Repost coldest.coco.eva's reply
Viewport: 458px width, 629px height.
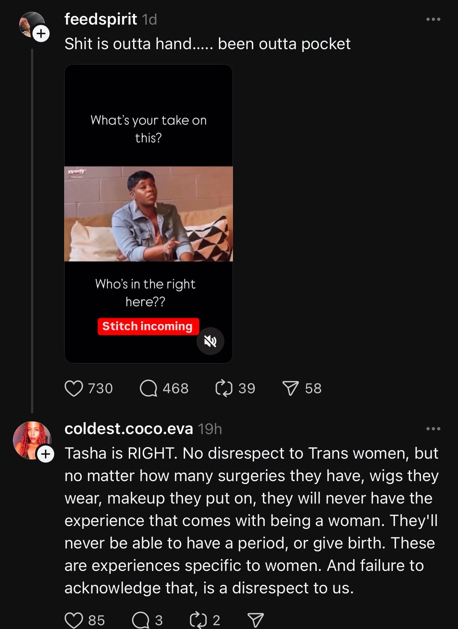pyautogui.click(x=198, y=620)
